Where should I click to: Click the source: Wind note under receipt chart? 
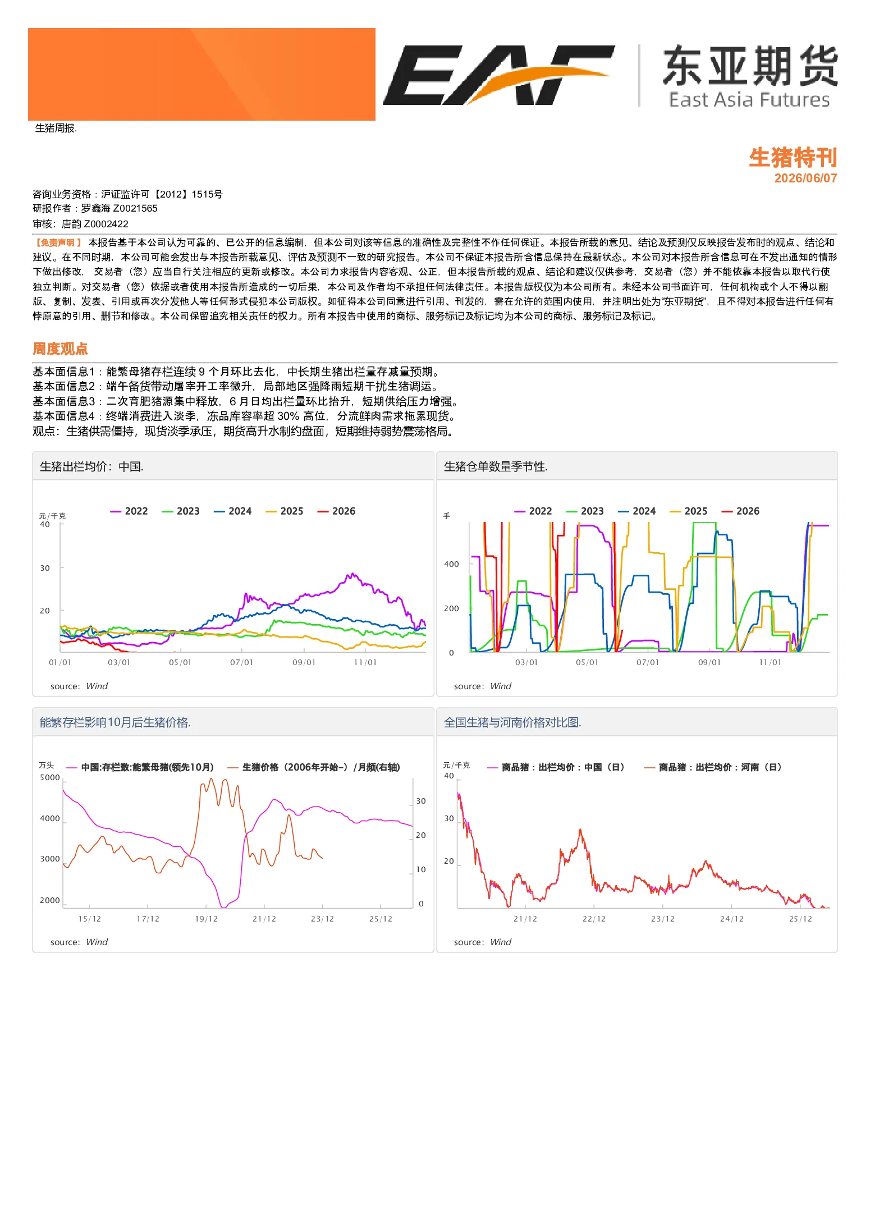pos(483,686)
